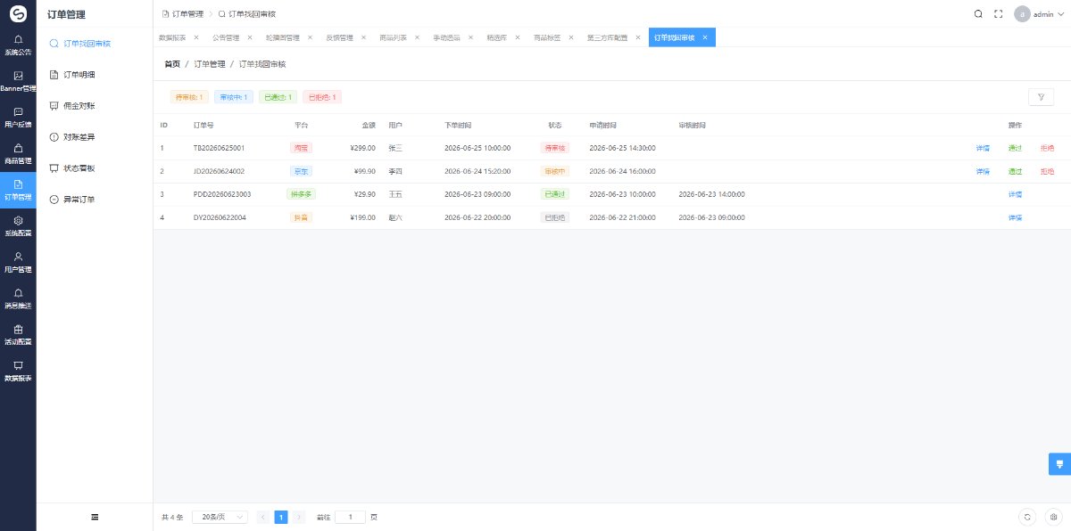This screenshot has width=1071, height=531.
Task: Click the 首页 breadcrumb link
Action: click(x=172, y=64)
